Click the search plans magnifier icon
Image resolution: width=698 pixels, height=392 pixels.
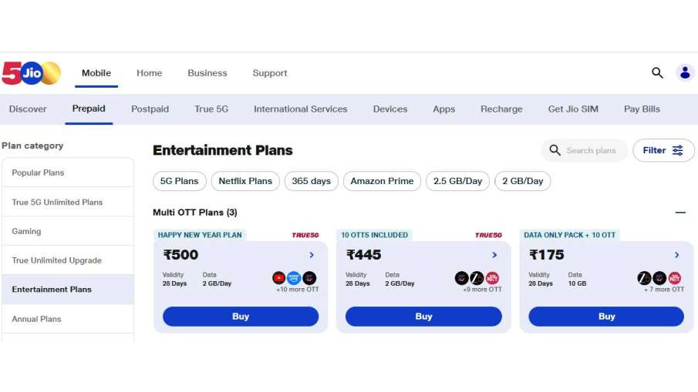(555, 151)
